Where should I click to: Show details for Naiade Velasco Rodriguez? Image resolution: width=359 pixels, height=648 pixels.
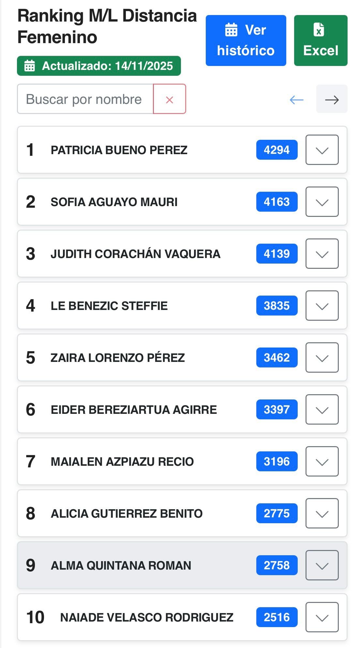tap(322, 617)
